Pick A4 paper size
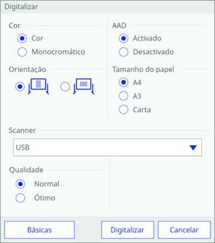This screenshot has width=215, height=243. click(124, 82)
